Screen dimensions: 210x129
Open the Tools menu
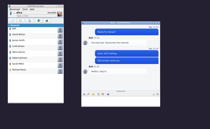[x=25, y=9]
